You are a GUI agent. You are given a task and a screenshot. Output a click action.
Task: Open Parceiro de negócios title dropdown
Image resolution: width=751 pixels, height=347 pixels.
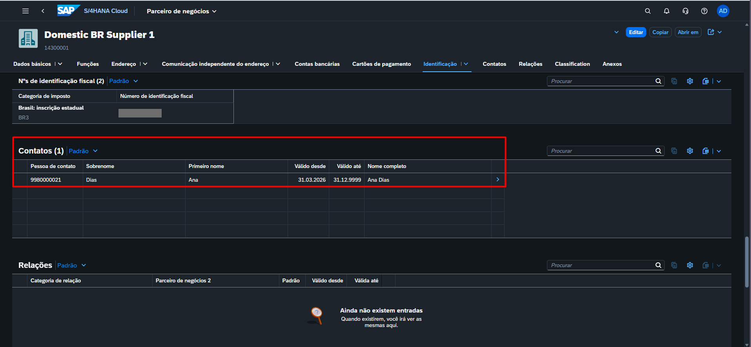coord(182,11)
